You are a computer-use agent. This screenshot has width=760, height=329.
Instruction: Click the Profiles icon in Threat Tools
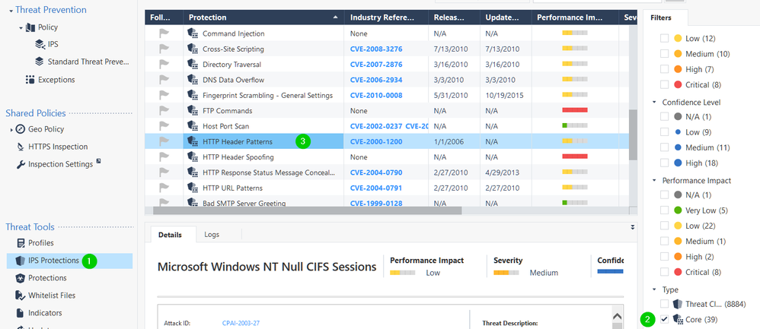[20, 243]
